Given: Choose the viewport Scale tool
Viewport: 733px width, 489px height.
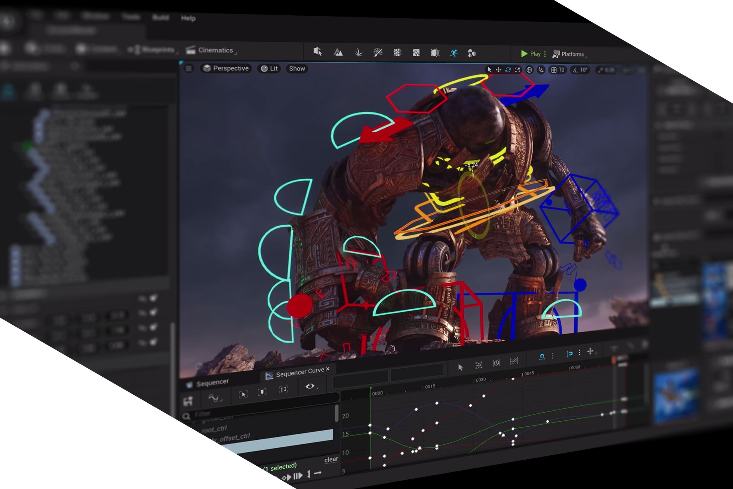Looking at the screenshot, I should 517,70.
